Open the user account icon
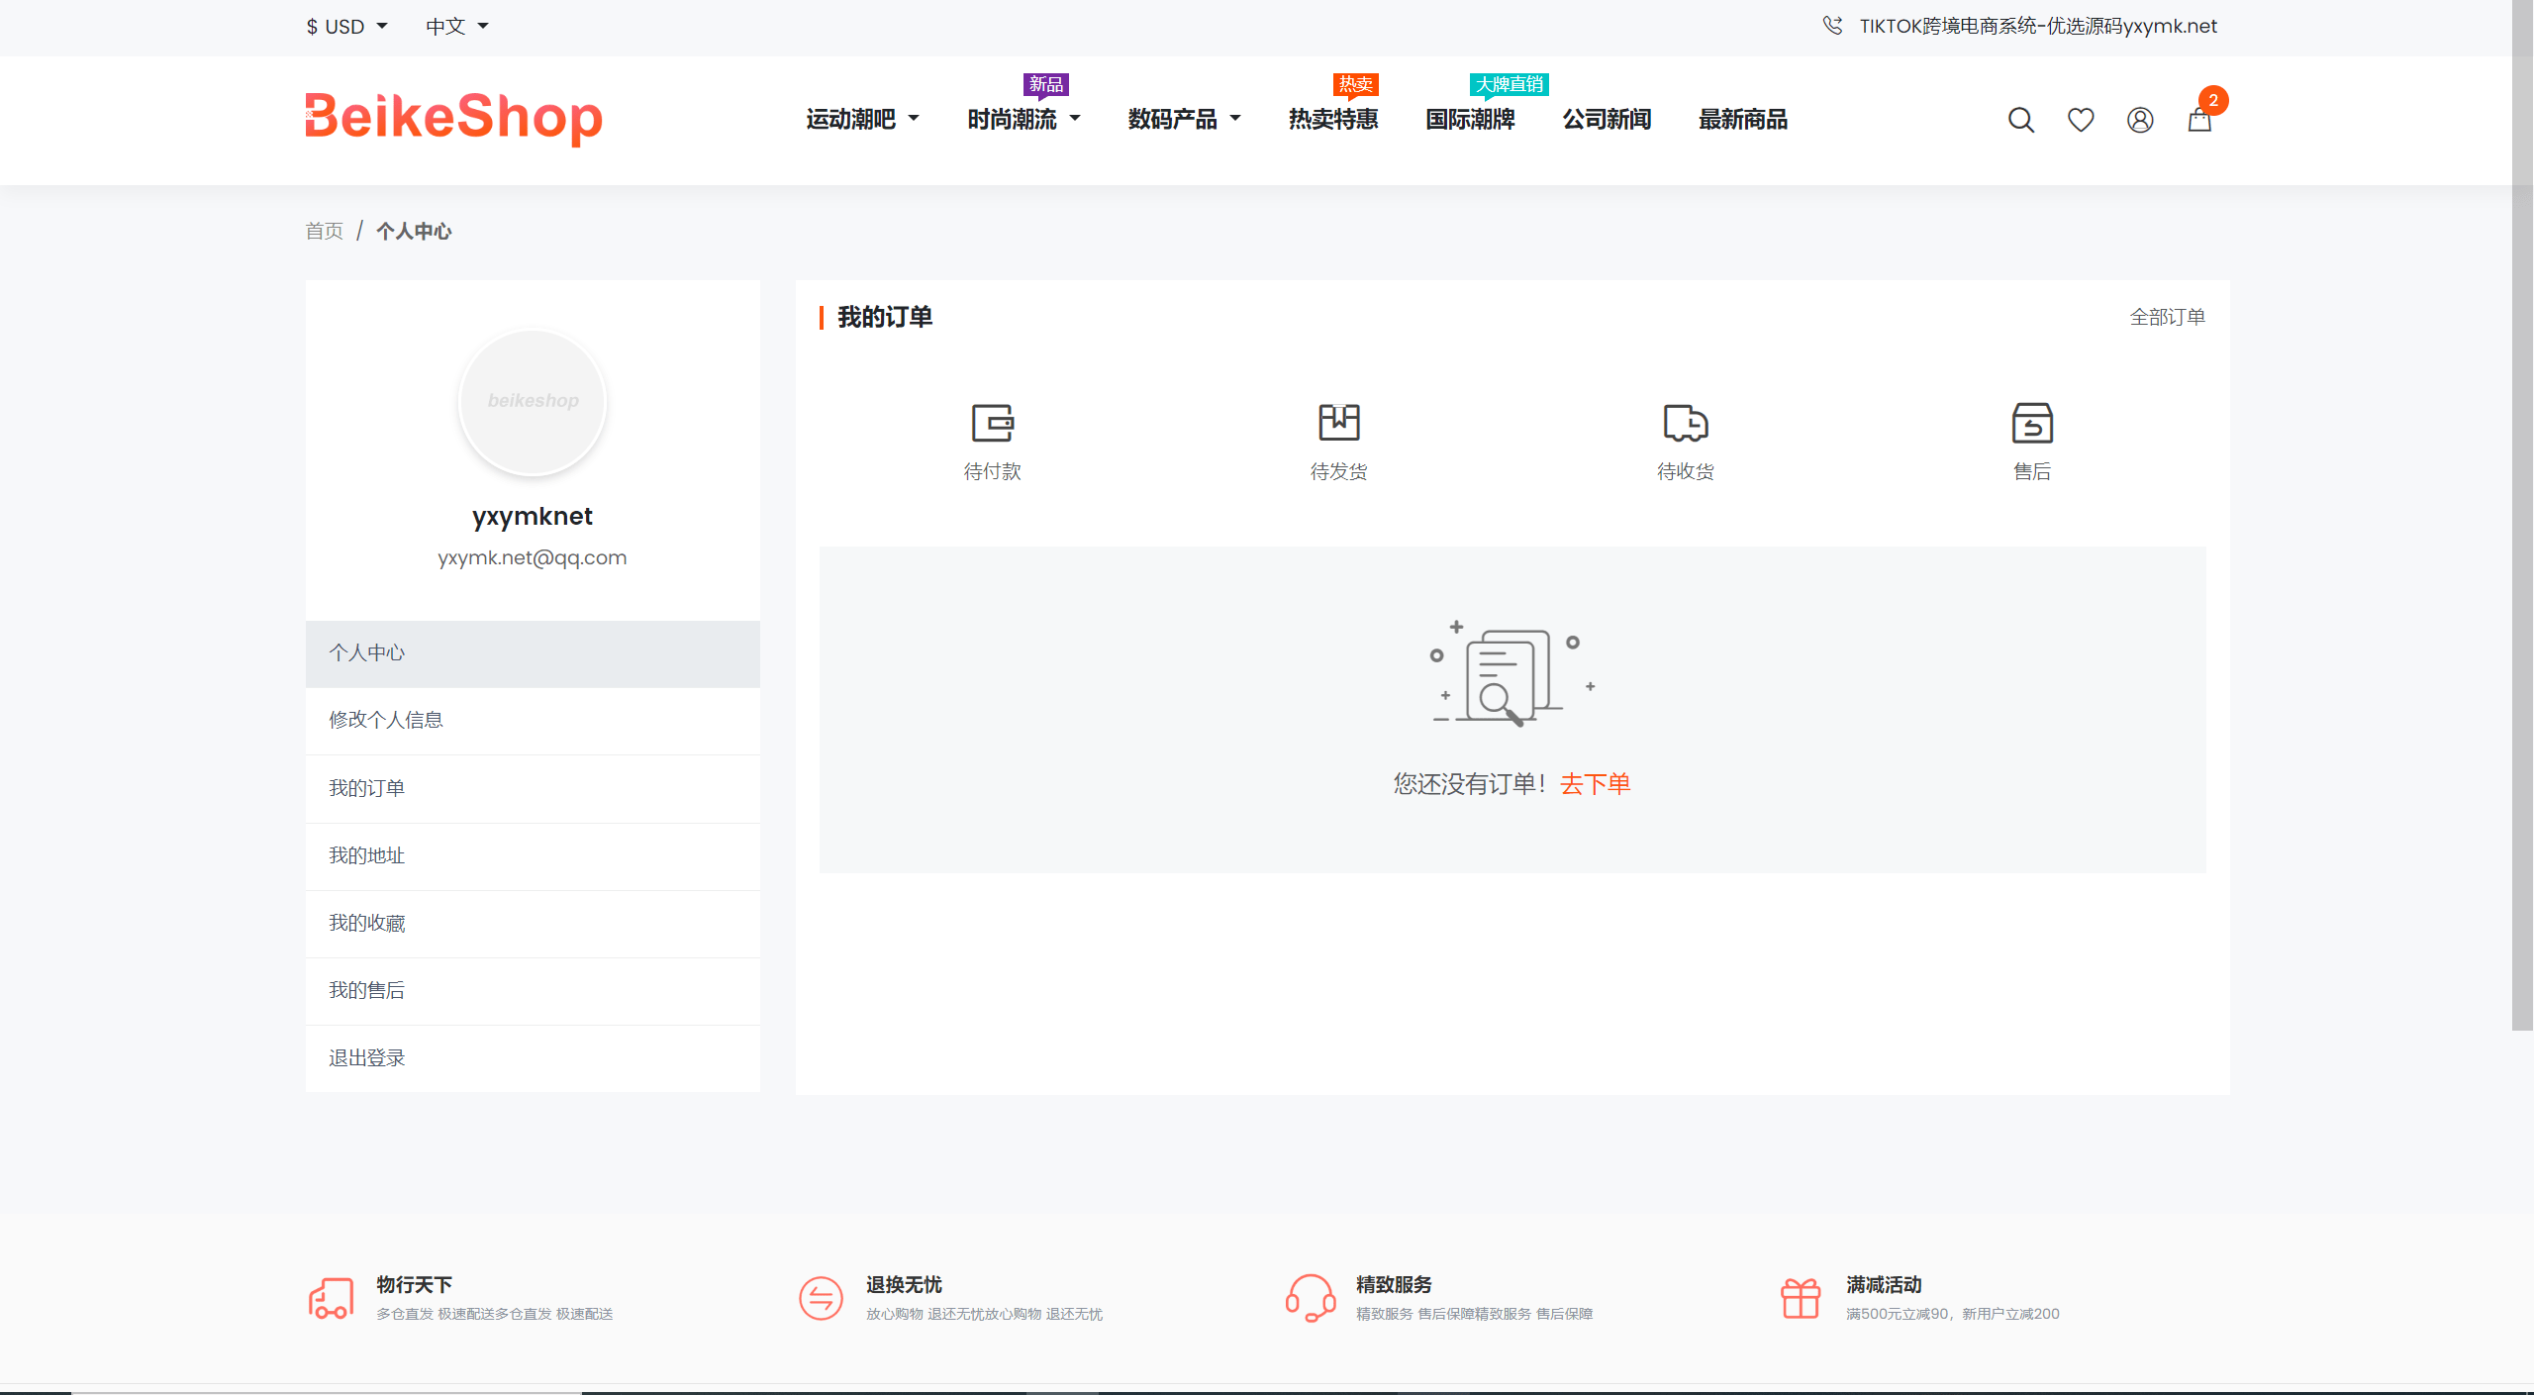Image resolution: width=2534 pixels, height=1395 pixels. [2140, 120]
